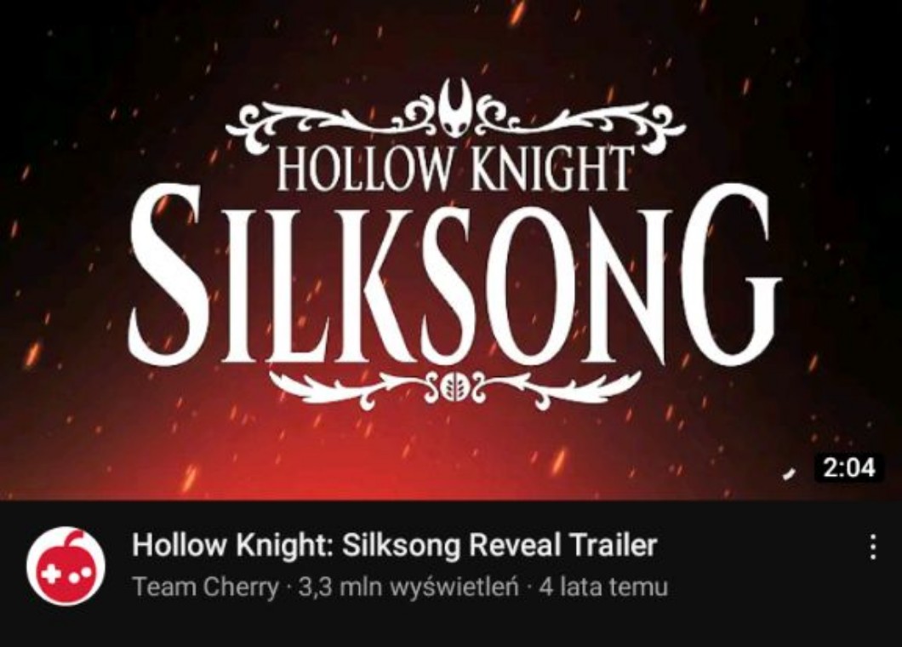Open the three-dot video options menu
The height and width of the screenshot is (647, 902).
(x=873, y=547)
